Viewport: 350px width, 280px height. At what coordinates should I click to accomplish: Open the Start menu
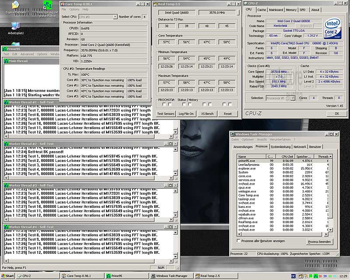point(7,276)
